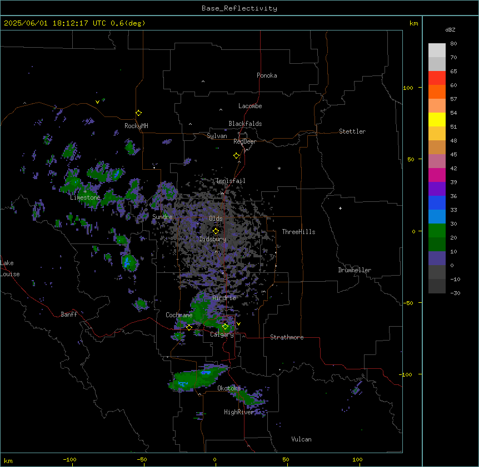
Task: Click the Banff map label
Action: [69, 314]
